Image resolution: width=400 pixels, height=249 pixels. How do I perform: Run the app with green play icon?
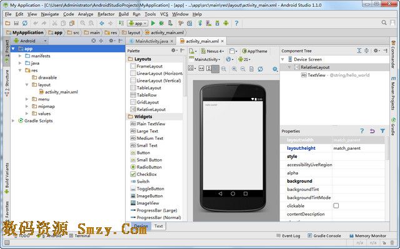pos(153,24)
